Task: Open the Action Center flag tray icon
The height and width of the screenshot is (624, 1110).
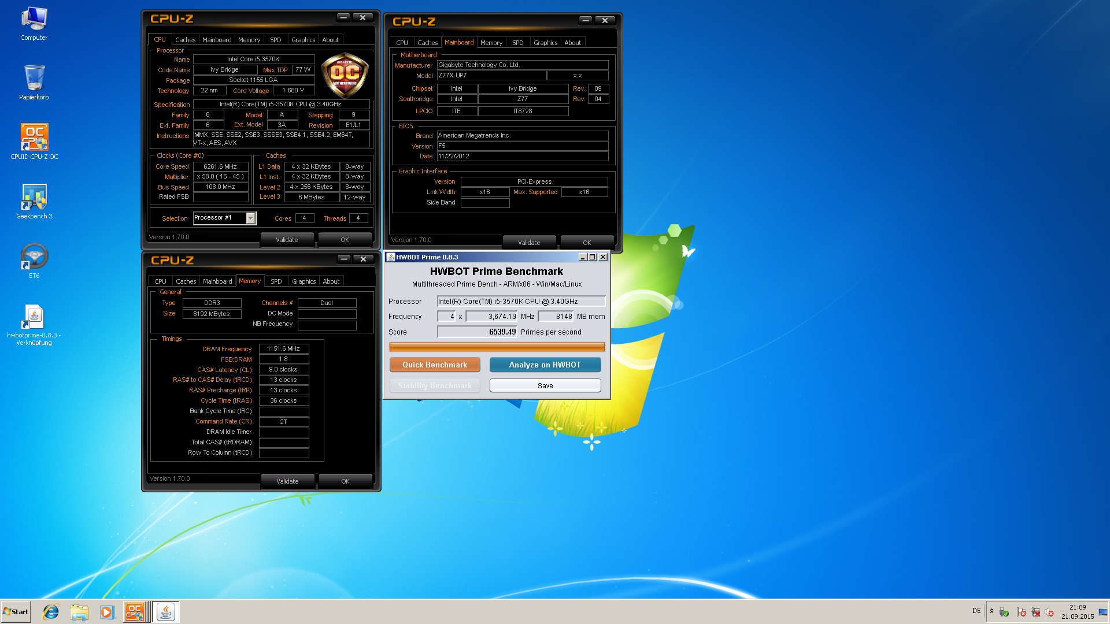Action: click(1021, 612)
